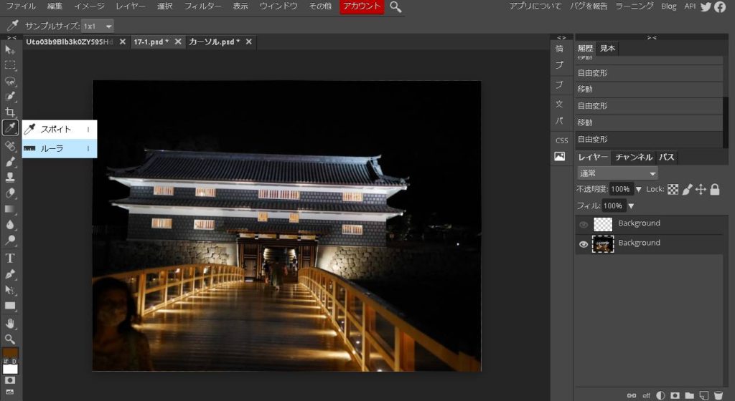
Task: Hide the bottom Background layer with eye icon
Action: pos(584,244)
